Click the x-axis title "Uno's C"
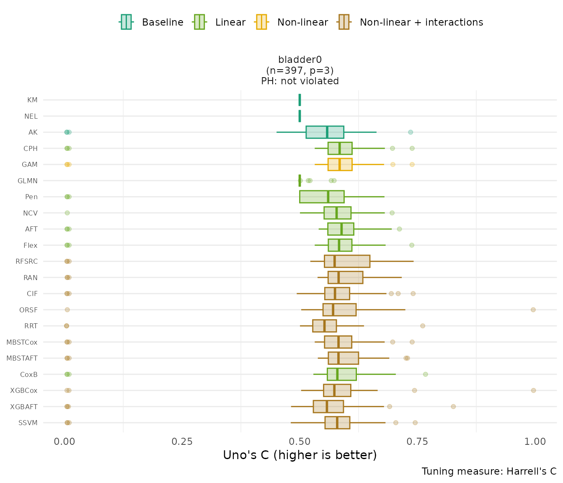This screenshot has width=563, height=483. click(300, 455)
